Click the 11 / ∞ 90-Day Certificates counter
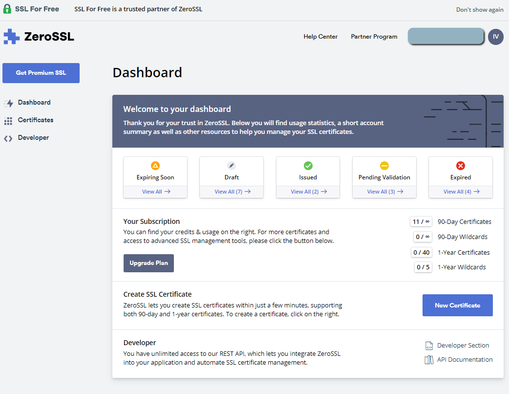The height and width of the screenshot is (394, 509). (421, 221)
